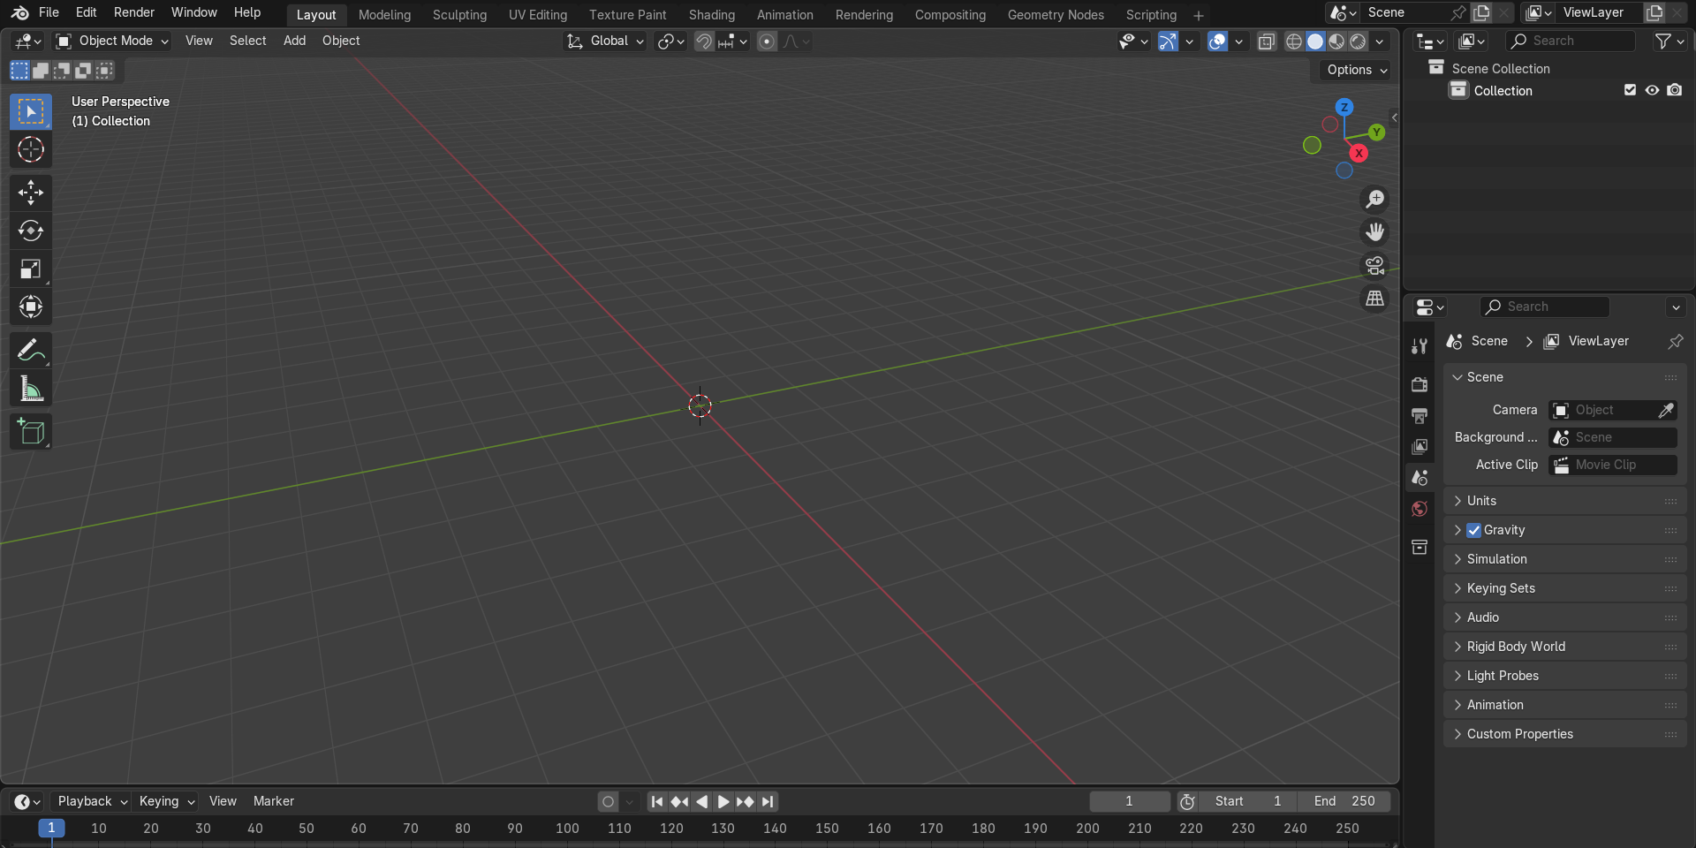The height and width of the screenshot is (848, 1696).
Task: Hide Collection in viewport eye icon
Action: coord(1652,90)
